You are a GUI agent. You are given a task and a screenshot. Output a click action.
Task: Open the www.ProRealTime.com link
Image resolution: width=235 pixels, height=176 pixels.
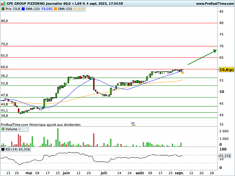[215, 3]
